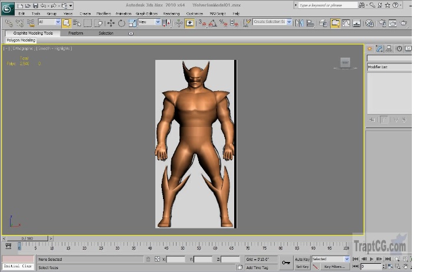Open the Select by Name dialog

click(x=77, y=23)
